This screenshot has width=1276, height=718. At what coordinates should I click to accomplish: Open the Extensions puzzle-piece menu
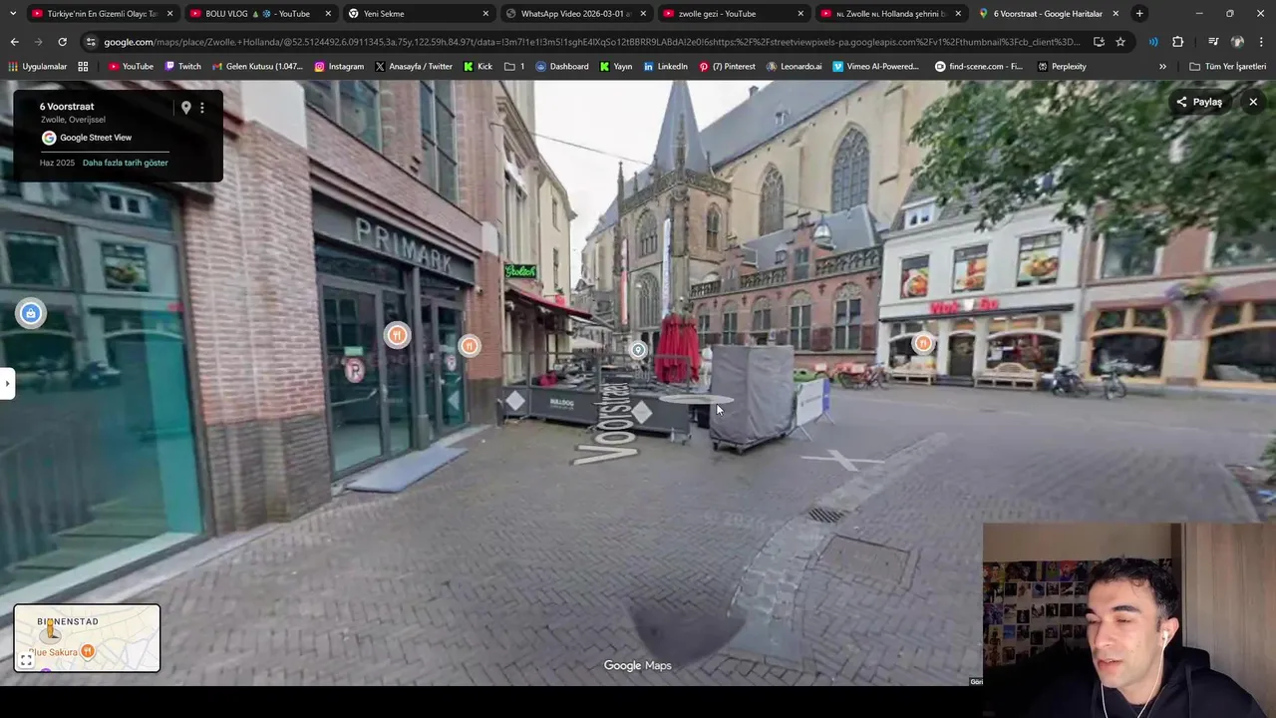point(1178,42)
